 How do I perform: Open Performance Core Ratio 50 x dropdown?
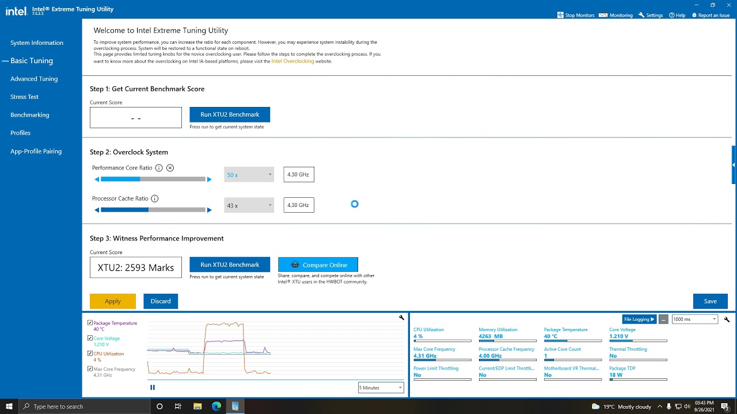249,175
